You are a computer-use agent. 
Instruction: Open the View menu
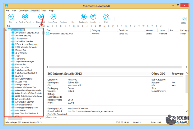point(14,11)
